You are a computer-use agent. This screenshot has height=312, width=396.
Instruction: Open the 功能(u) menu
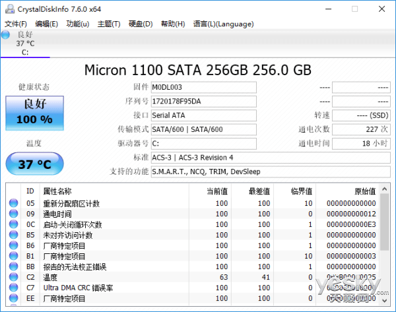pyautogui.click(x=77, y=24)
